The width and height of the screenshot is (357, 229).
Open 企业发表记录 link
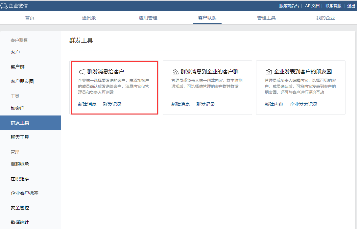tap(303, 104)
